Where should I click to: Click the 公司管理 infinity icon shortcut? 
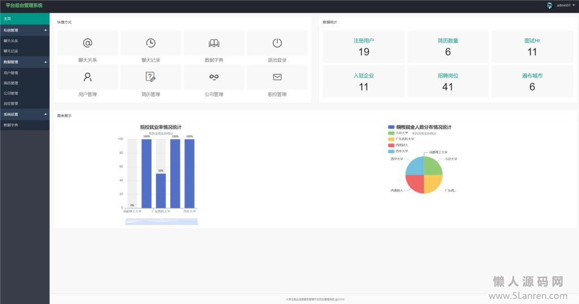click(214, 77)
